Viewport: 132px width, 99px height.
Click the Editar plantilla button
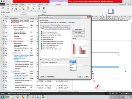(x=78, y=33)
